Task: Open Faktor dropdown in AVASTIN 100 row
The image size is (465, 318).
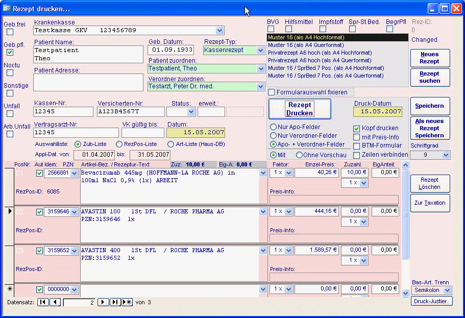Action: [x=288, y=211]
